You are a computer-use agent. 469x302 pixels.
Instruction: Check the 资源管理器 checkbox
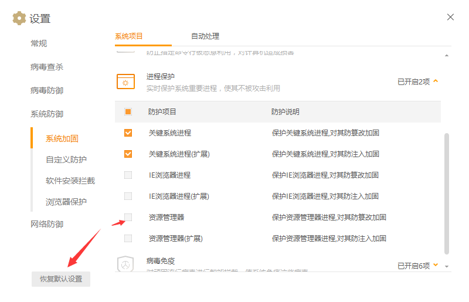pyautogui.click(x=128, y=217)
